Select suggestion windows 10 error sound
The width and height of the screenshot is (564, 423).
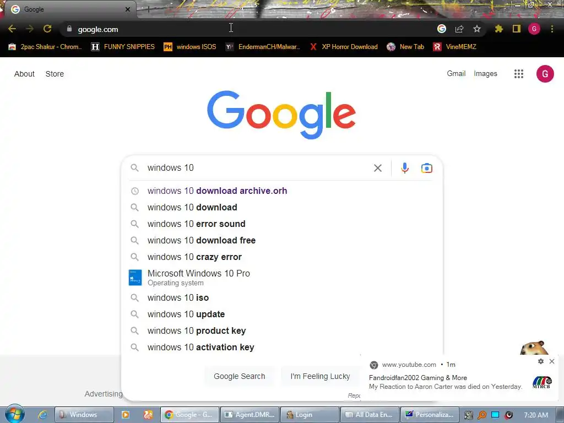tap(283, 224)
